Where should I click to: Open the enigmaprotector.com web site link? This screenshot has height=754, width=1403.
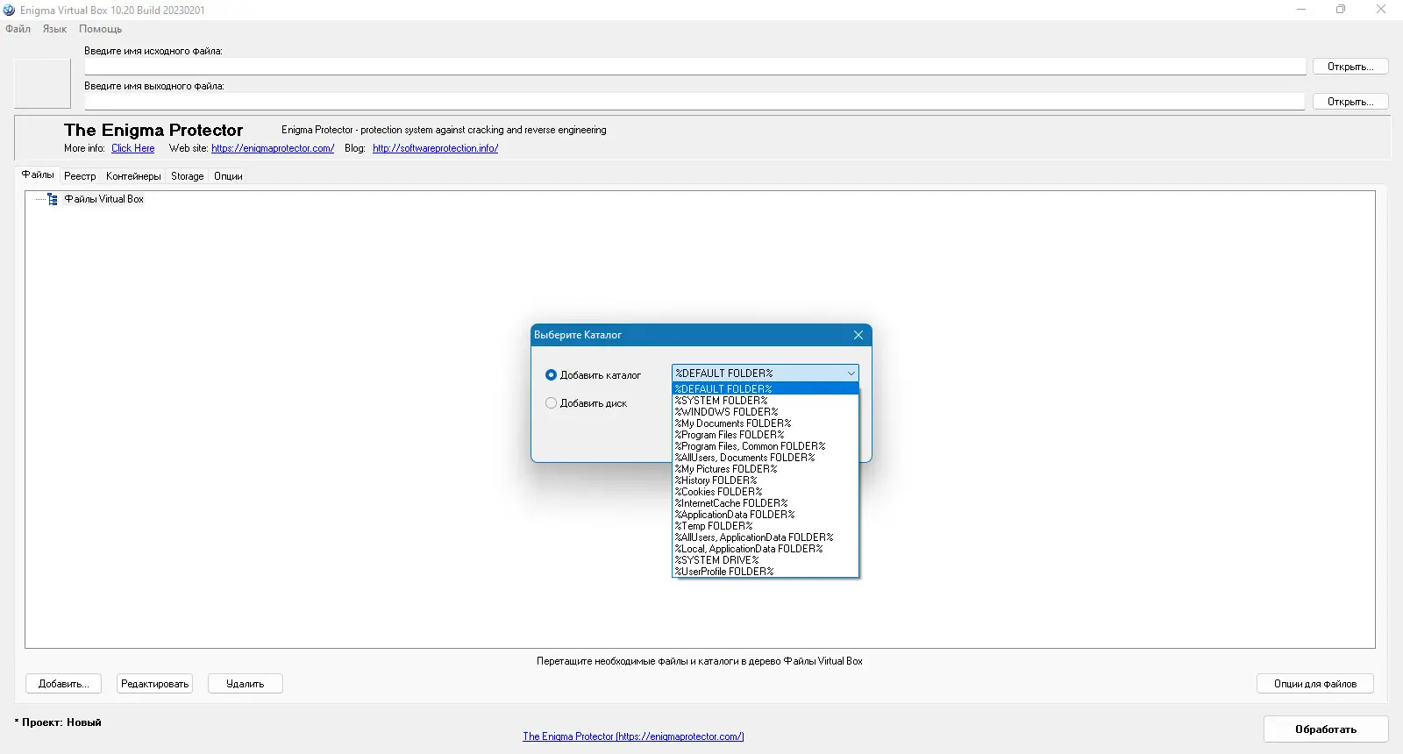pos(273,148)
